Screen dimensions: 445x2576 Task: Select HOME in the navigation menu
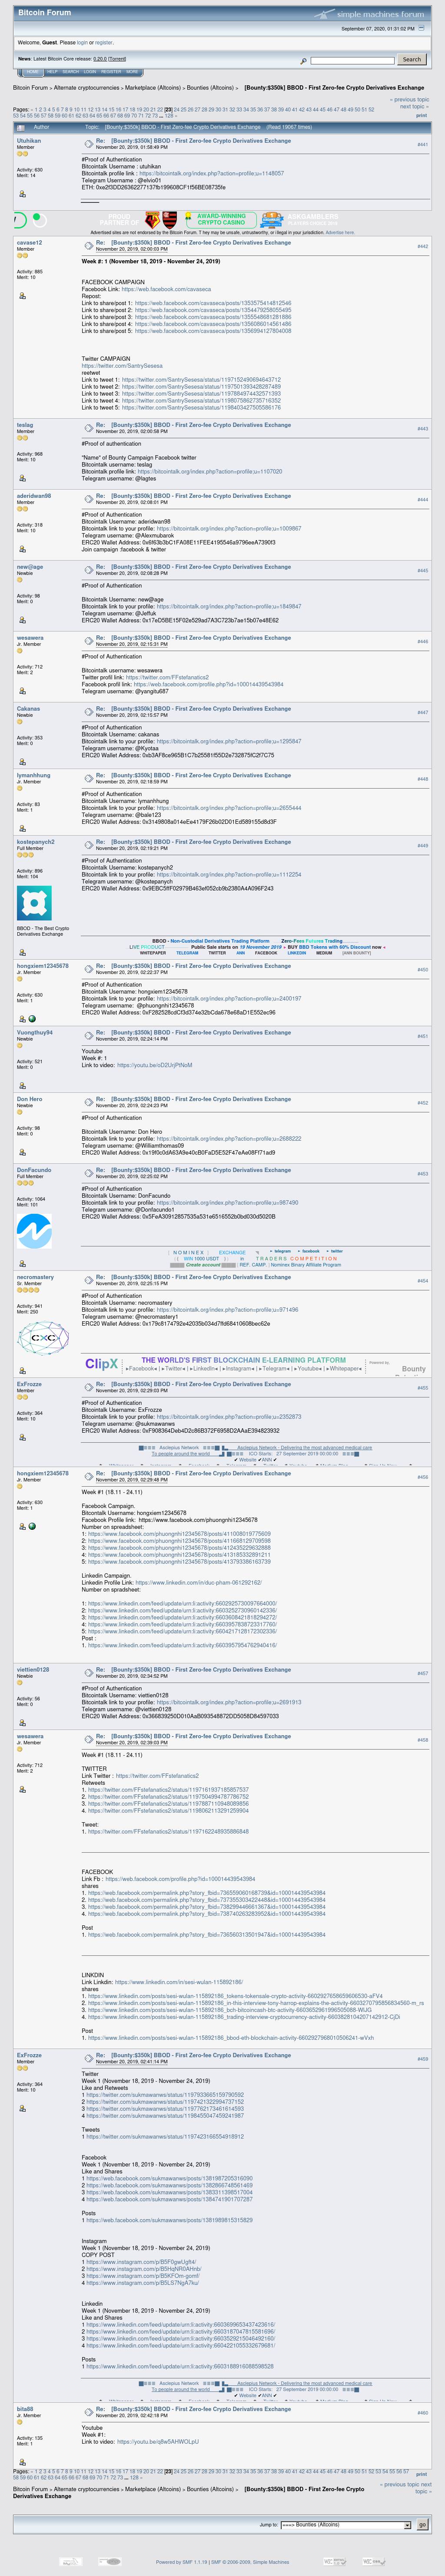[x=33, y=72]
